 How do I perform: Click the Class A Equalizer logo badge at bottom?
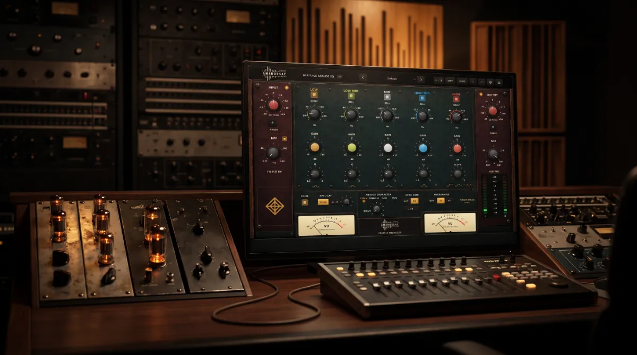pyautogui.click(x=389, y=227)
